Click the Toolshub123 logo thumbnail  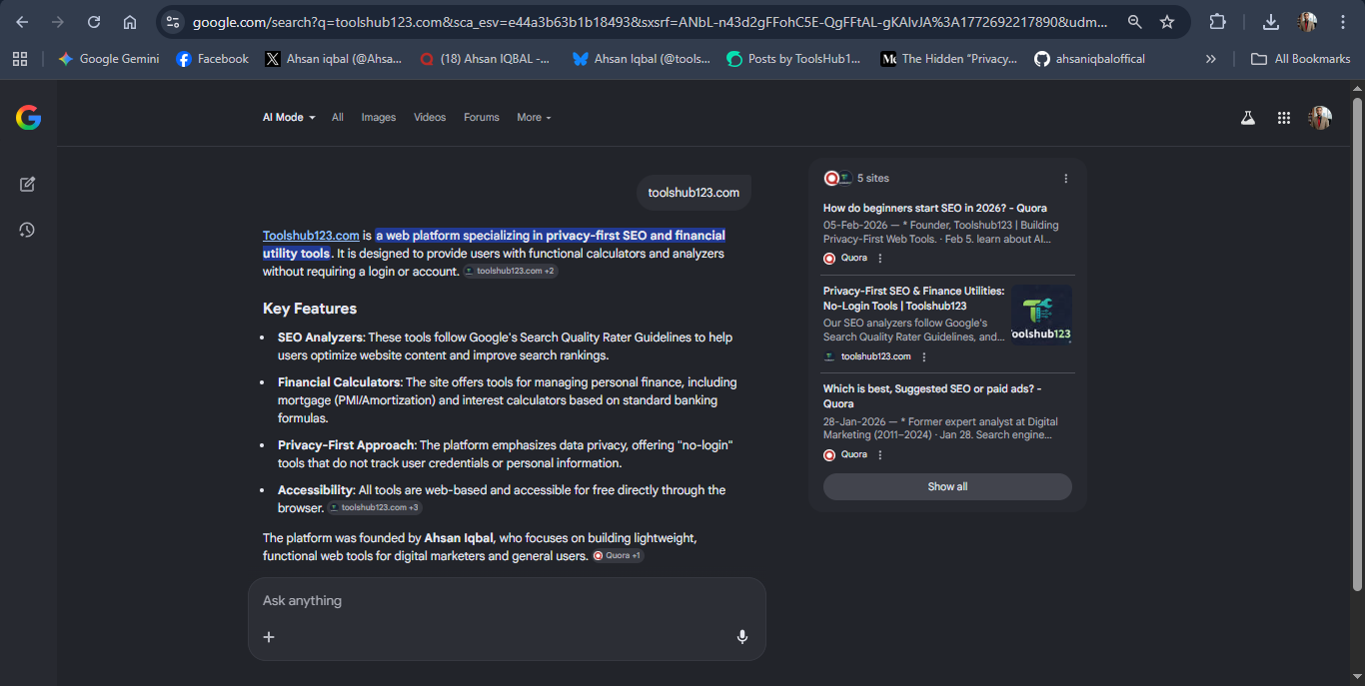[1041, 315]
